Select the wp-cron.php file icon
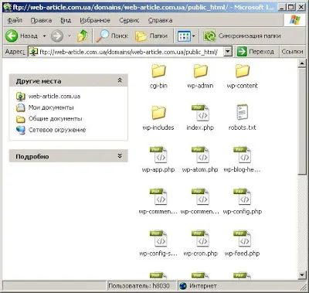The width and height of the screenshot is (309, 293). tap(200, 239)
